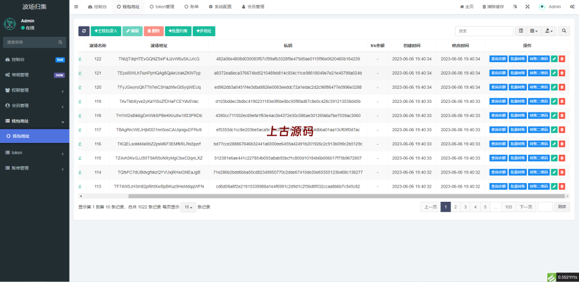The height and width of the screenshot is (282, 579).
Task: Click the Admin logo in sidebar
Action: coord(10,24)
